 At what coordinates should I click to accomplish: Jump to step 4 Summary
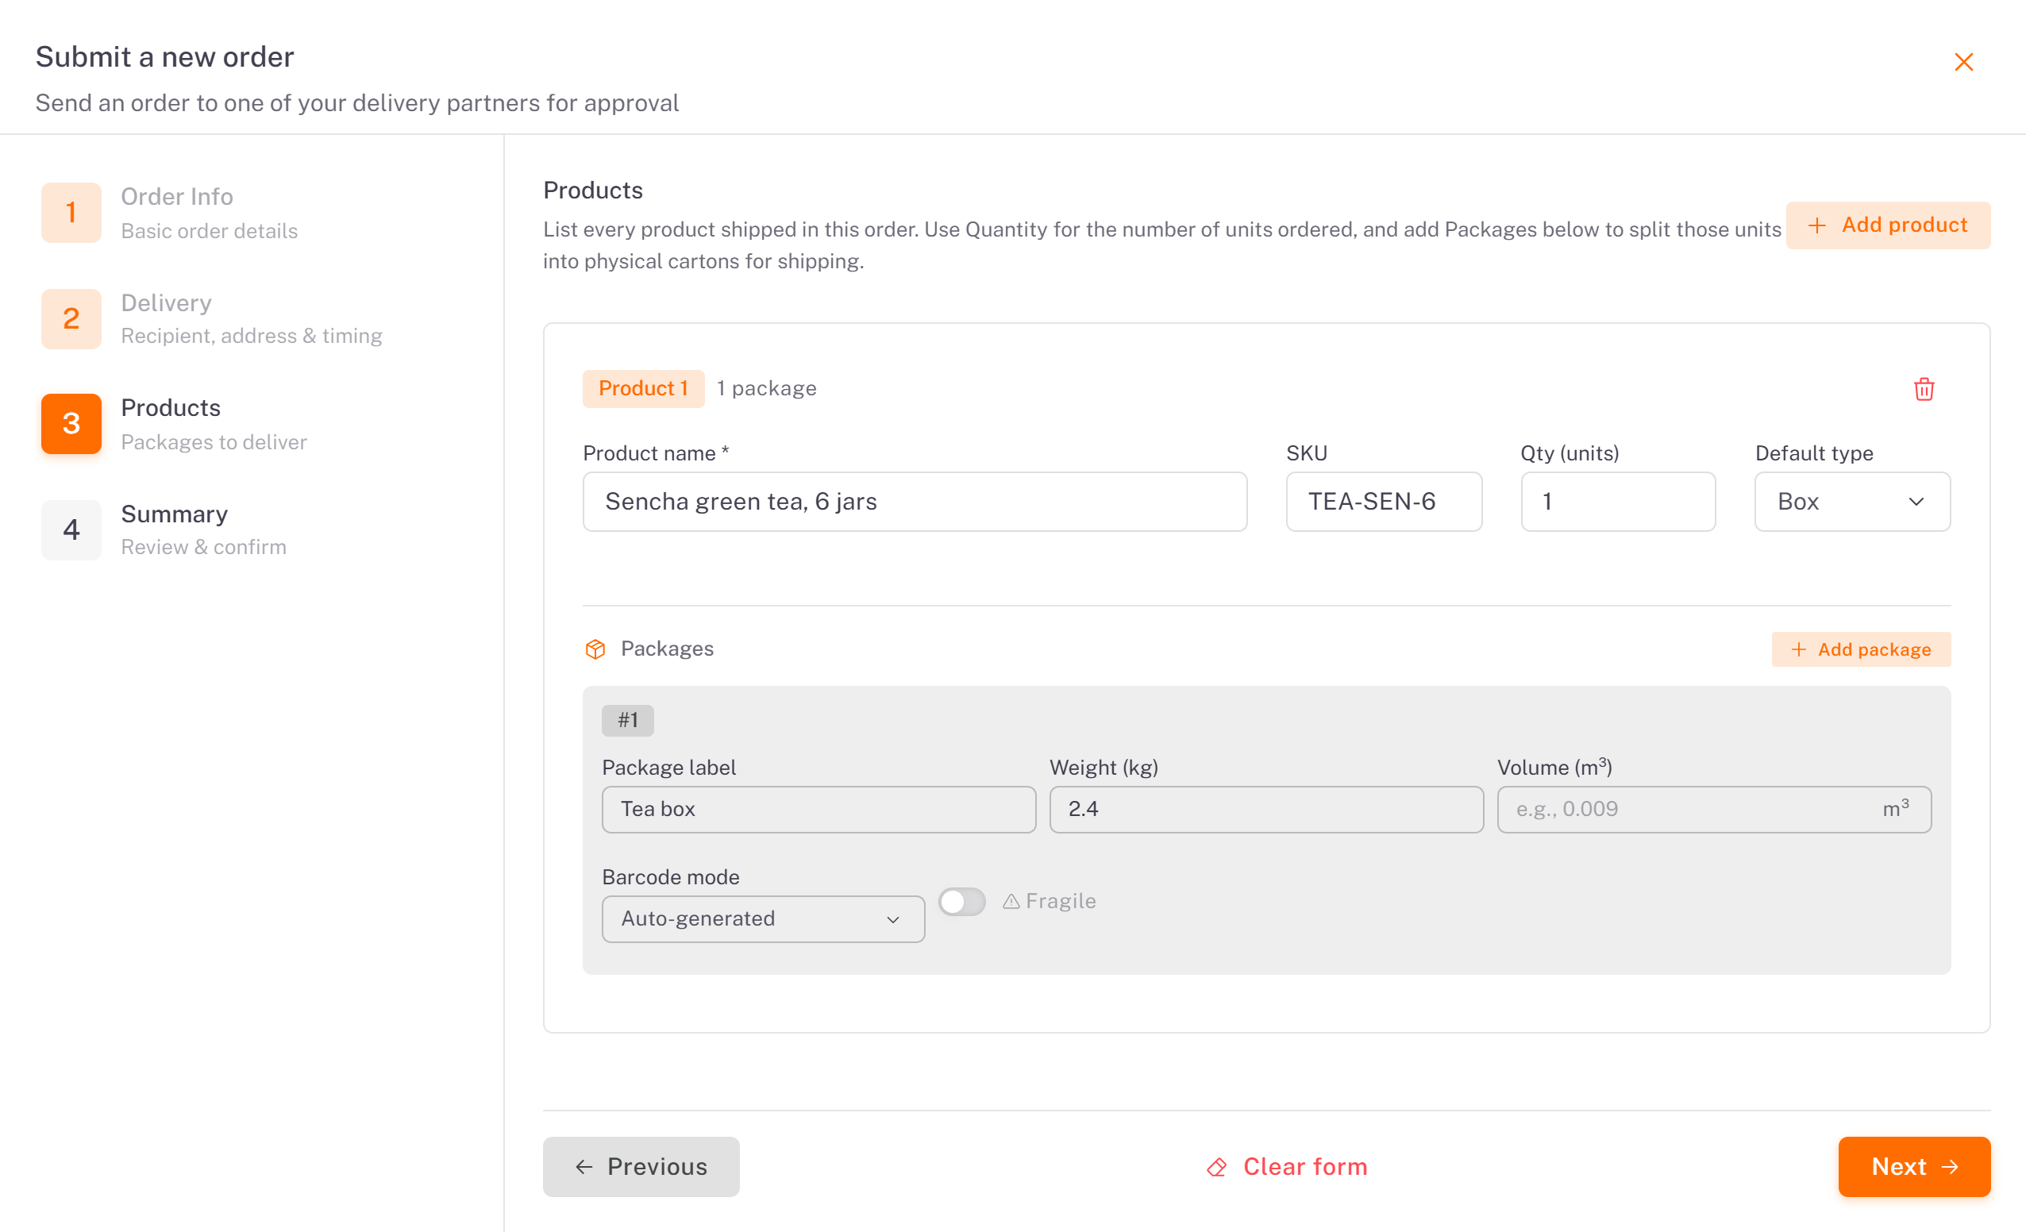tap(164, 530)
